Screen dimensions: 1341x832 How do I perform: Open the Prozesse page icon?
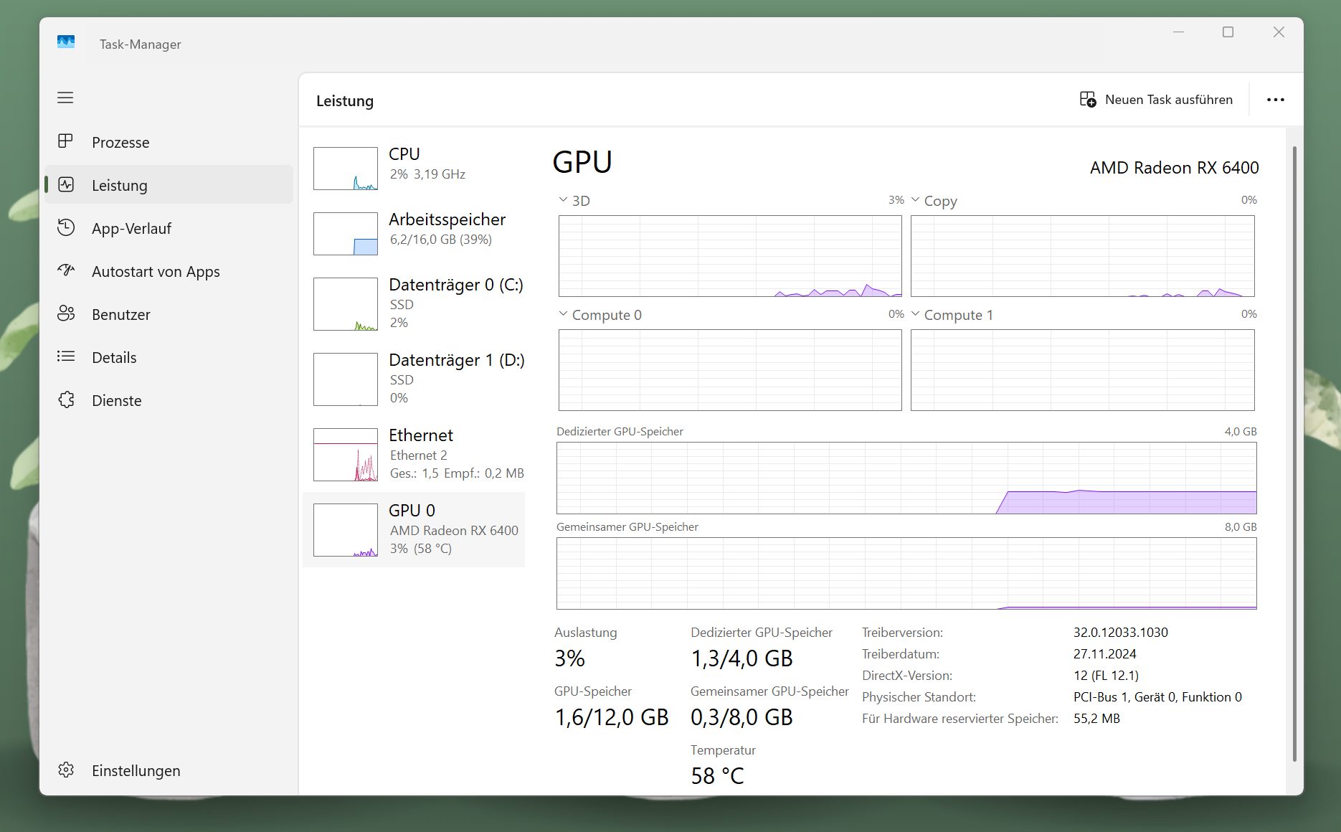pos(65,141)
